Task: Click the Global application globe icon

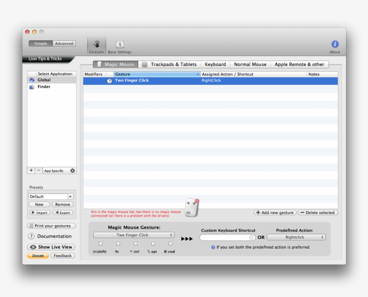Action: point(32,80)
